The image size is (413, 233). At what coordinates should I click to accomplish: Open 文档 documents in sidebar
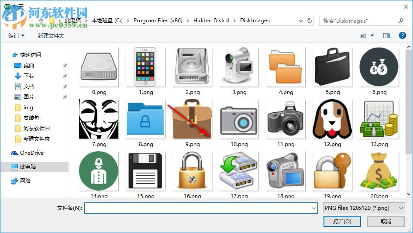[x=29, y=87]
